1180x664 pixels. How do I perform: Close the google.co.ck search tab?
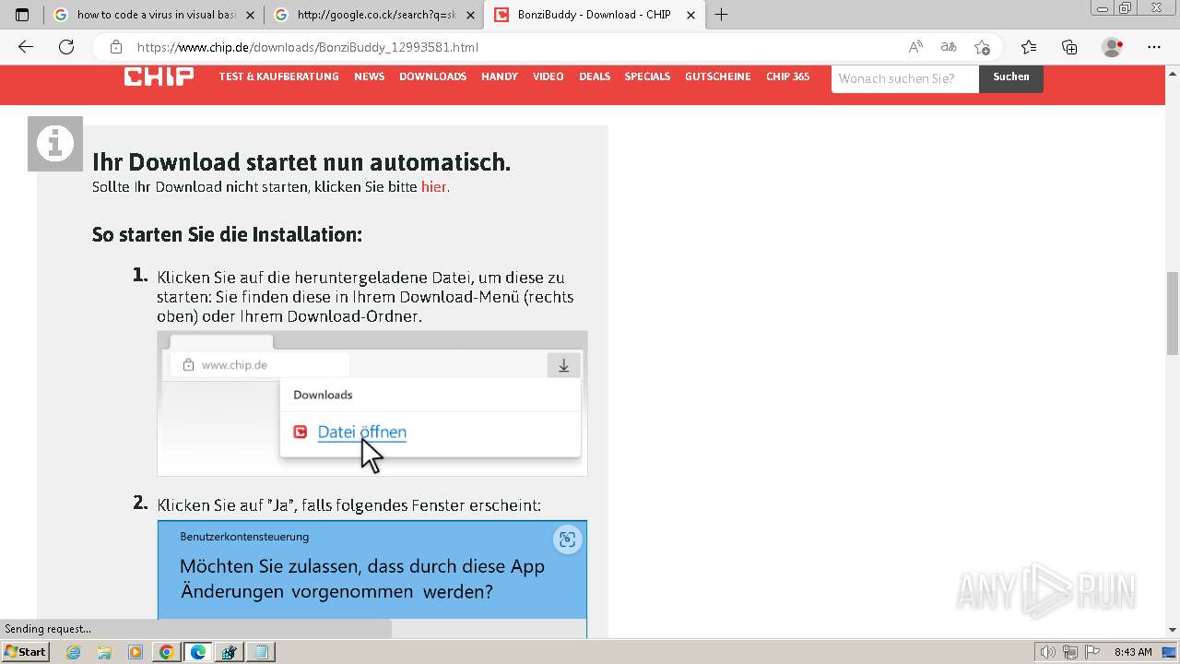click(x=470, y=15)
